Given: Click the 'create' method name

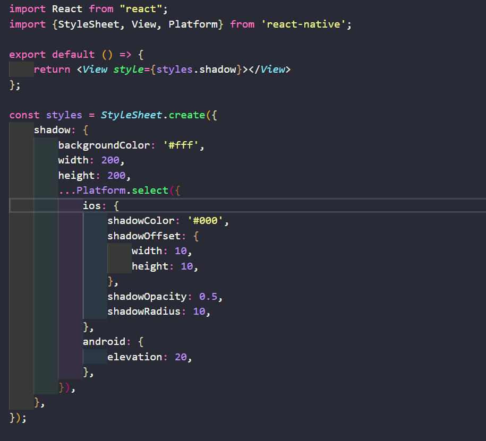Looking at the screenshot, I should (x=187, y=115).
